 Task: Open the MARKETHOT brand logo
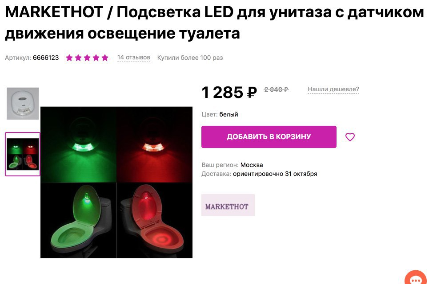tap(228, 205)
